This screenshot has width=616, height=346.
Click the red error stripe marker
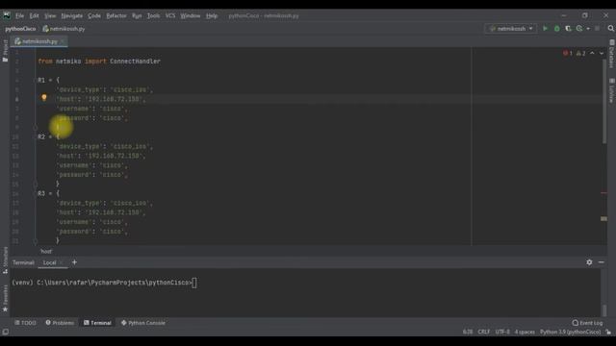[603, 192]
